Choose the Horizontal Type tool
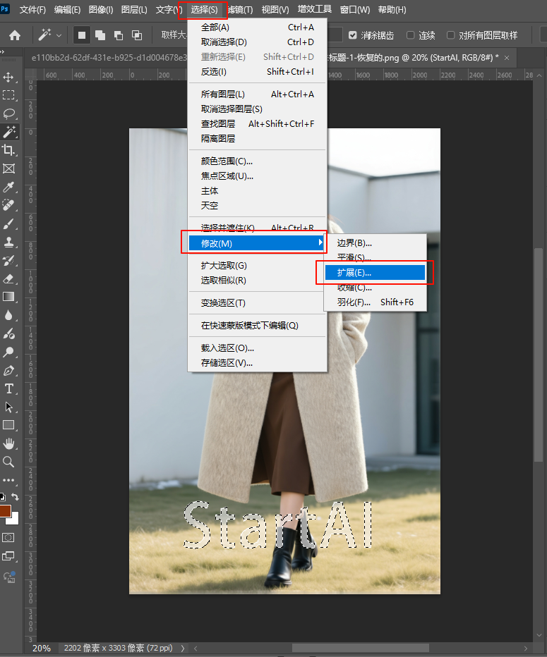547x657 pixels. tap(9, 388)
